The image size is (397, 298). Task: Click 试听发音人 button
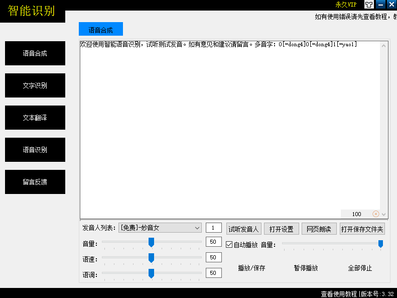243,229
